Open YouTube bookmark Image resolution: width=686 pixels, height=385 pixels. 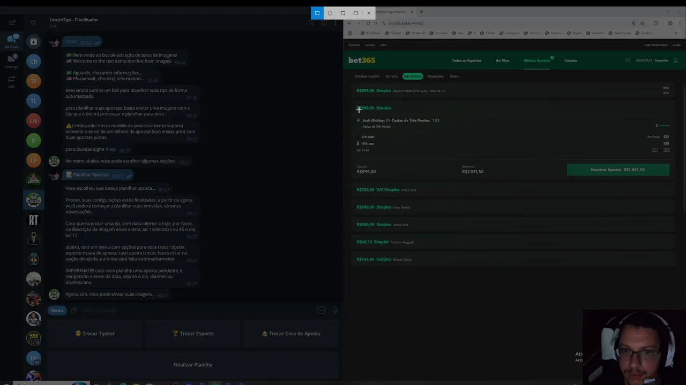point(438,33)
